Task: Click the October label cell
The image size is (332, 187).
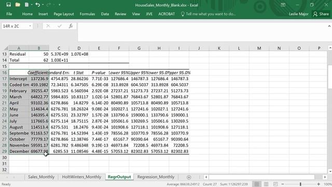Action: click(19, 139)
